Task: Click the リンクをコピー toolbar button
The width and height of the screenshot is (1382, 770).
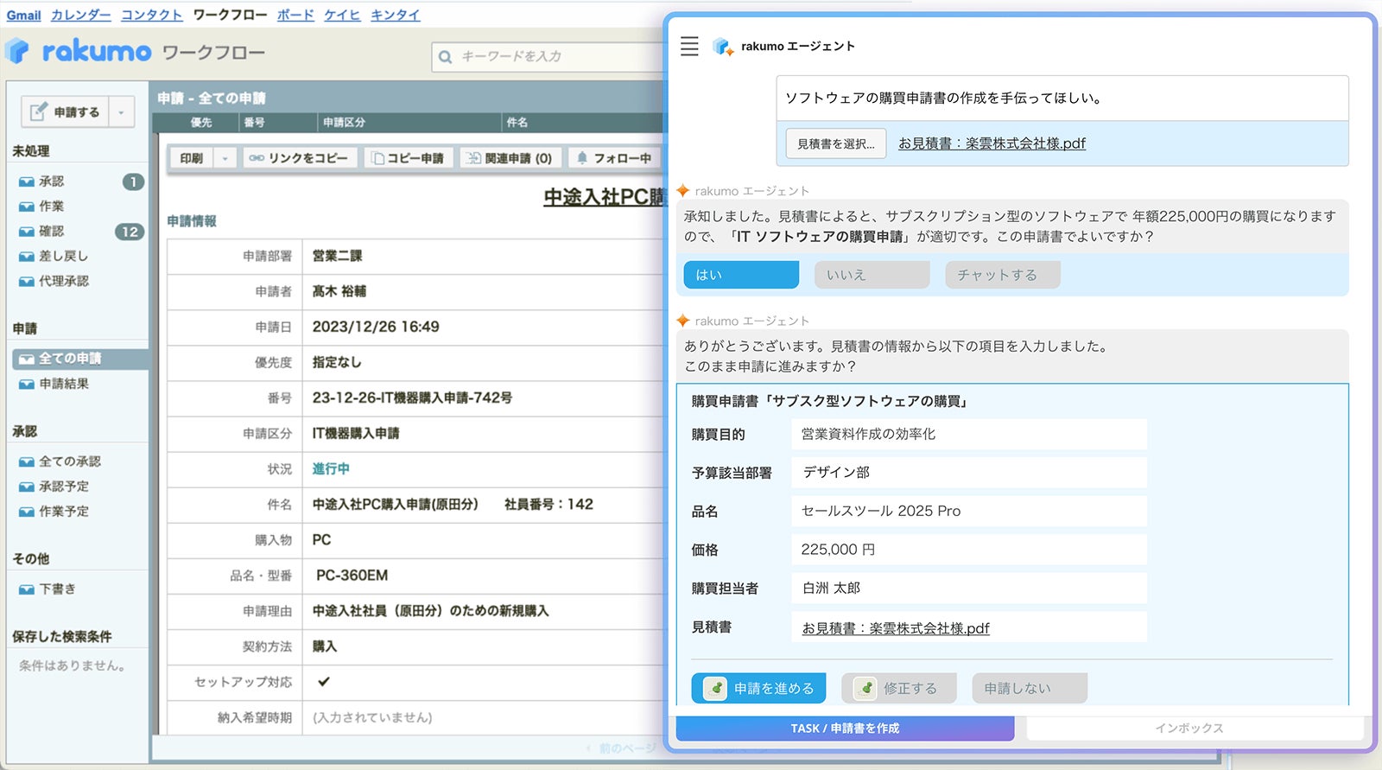Action: pos(299,158)
